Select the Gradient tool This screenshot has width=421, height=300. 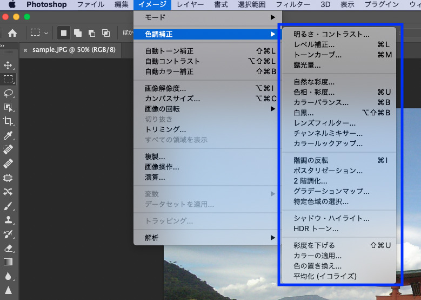(x=8, y=262)
